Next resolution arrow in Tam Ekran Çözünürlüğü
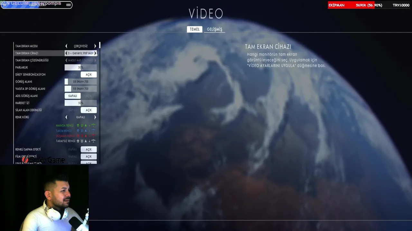 click(95, 60)
